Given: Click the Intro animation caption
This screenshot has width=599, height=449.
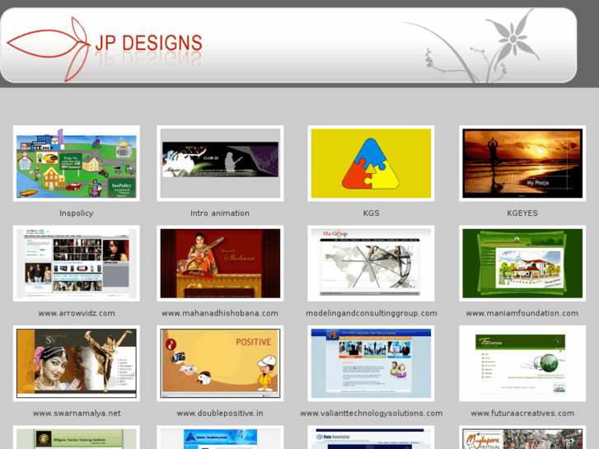Looking at the screenshot, I should point(220,213).
